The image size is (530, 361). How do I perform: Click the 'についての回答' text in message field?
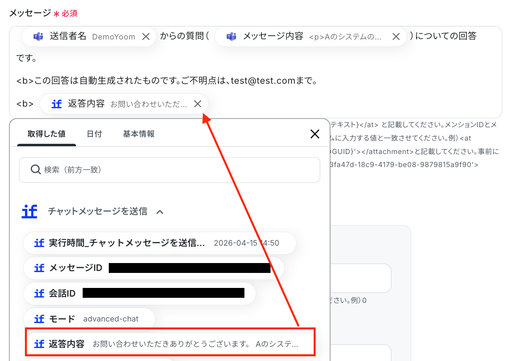click(x=446, y=36)
